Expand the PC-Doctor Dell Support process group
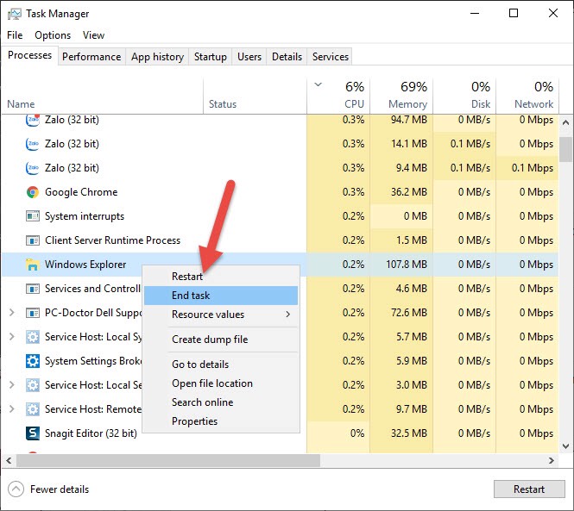The height and width of the screenshot is (511, 574). tap(11, 313)
